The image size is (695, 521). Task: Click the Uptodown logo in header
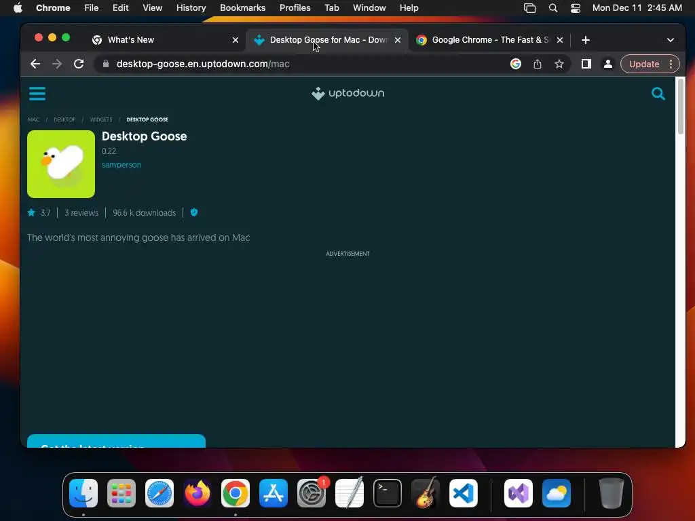click(x=348, y=94)
